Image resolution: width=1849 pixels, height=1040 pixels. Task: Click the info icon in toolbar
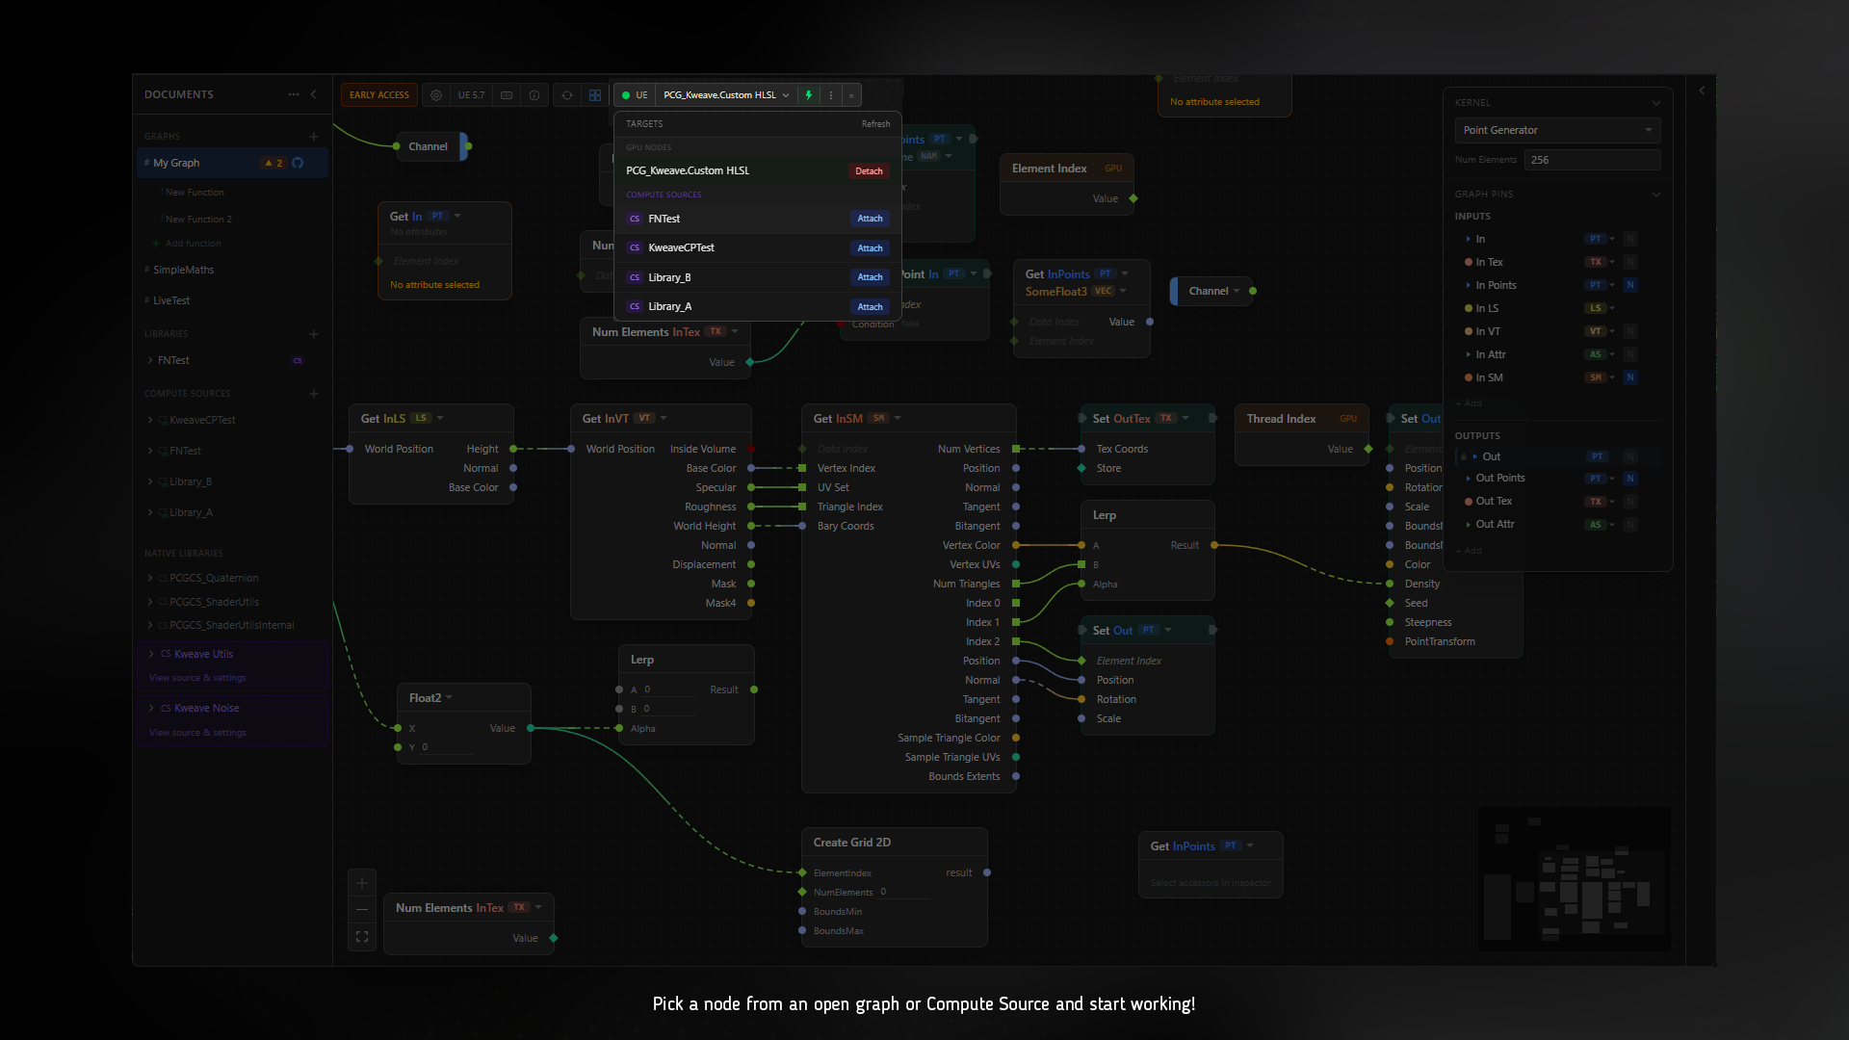coord(534,95)
